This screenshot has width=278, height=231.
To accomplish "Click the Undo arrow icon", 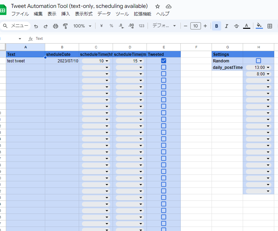I will [36, 26].
